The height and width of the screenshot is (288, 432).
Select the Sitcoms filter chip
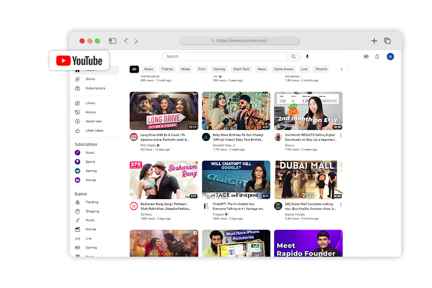coord(321,69)
